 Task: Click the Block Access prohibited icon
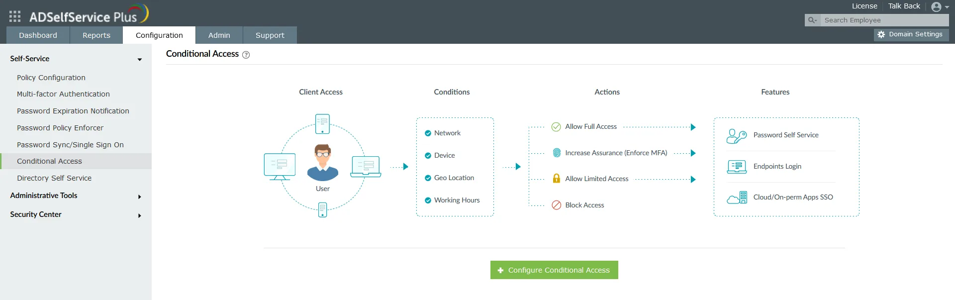557,205
